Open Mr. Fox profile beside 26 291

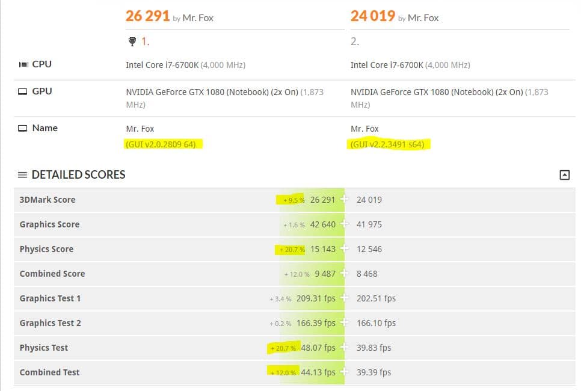198,18
